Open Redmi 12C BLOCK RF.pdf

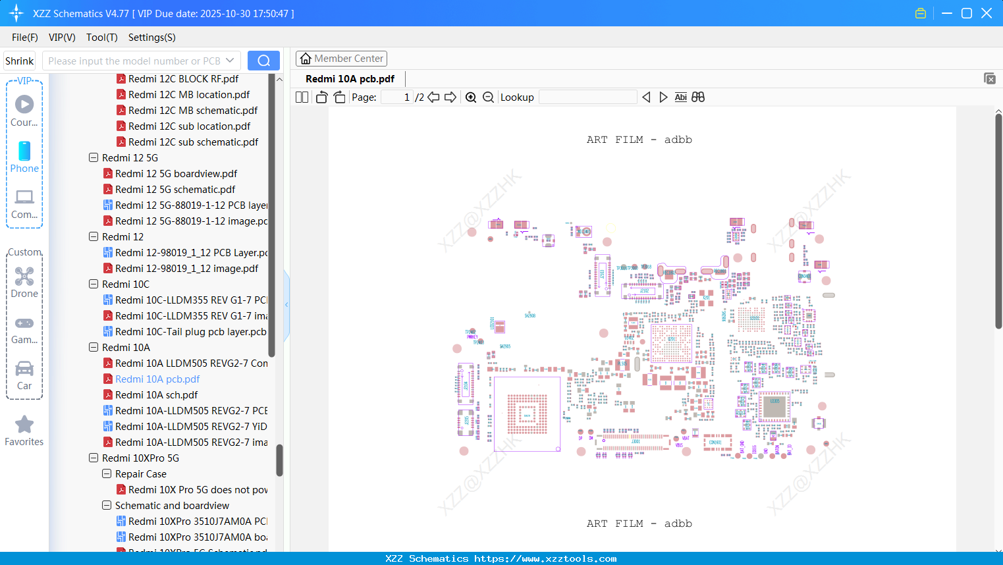pos(183,79)
